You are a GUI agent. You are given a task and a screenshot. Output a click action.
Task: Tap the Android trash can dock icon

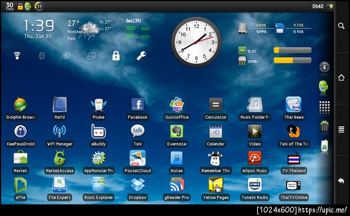click(324, 127)
